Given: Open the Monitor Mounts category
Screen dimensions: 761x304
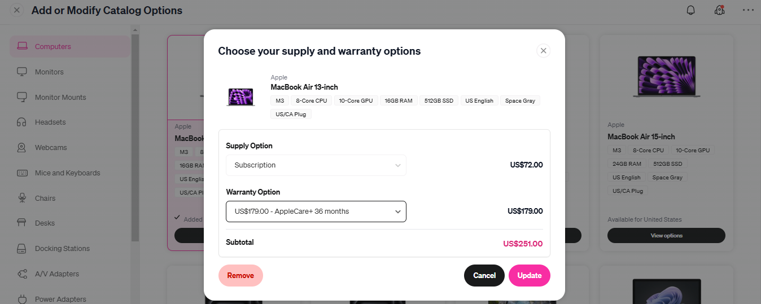Looking at the screenshot, I should [60, 97].
